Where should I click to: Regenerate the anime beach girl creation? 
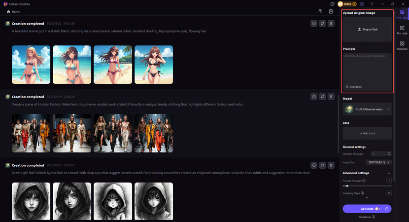pos(322,24)
